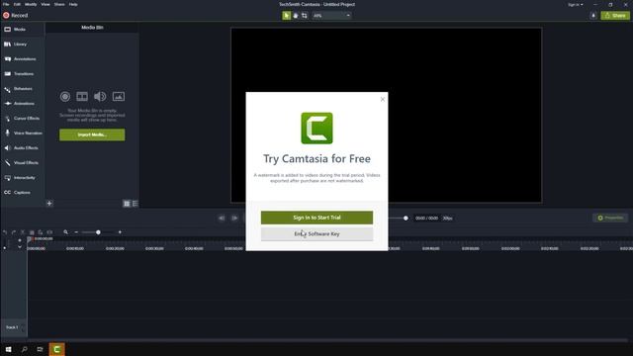Open the Help menu
This screenshot has width=633, height=356.
click(x=73, y=4)
